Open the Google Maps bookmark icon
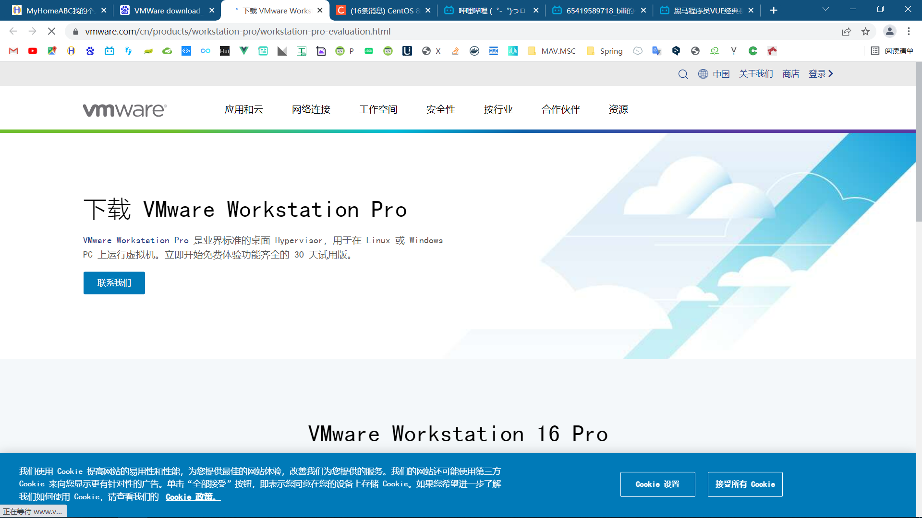This screenshot has width=922, height=518. pyautogui.click(x=52, y=51)
